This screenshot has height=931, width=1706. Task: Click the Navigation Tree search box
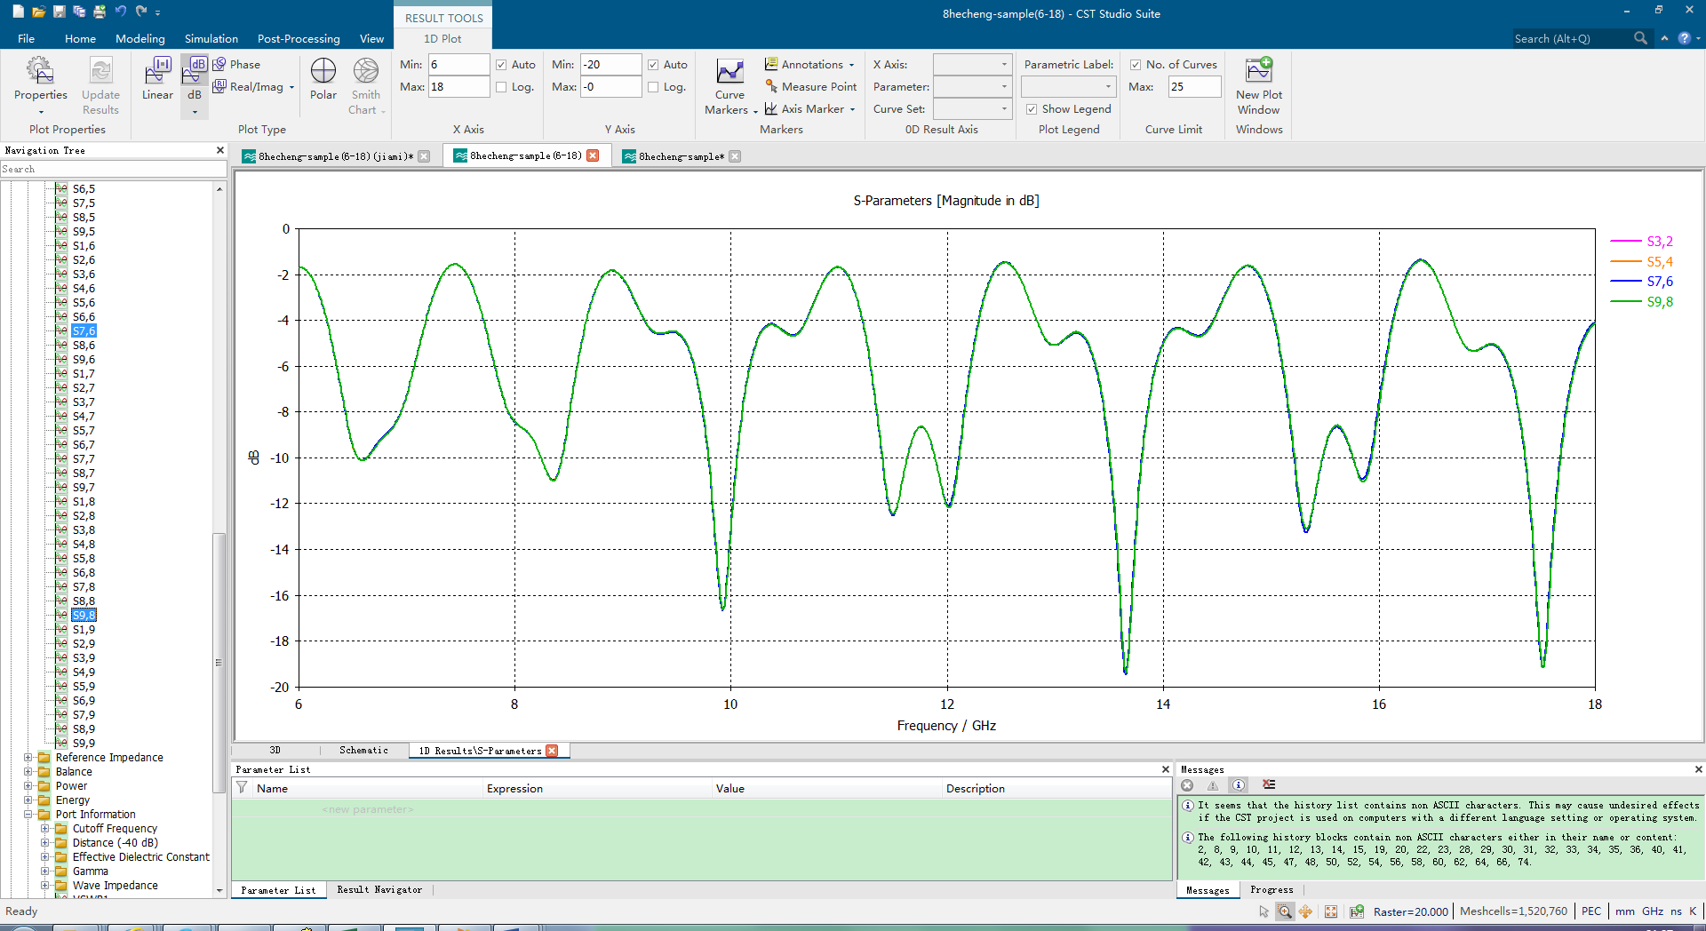coord(113,169)
